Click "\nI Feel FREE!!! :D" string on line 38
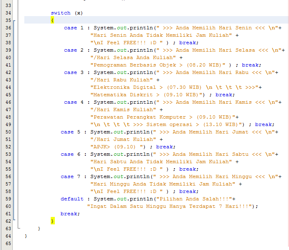Image resolution: width=289 pixels, height=250 pixels. [x=127, y=43]
